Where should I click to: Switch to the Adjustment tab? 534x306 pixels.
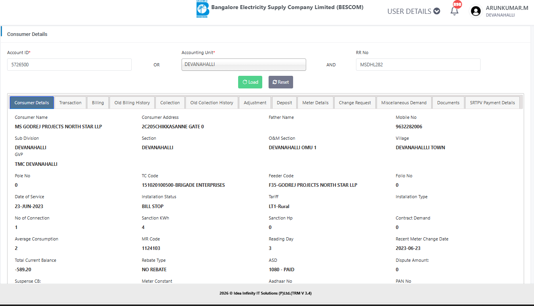255,103
